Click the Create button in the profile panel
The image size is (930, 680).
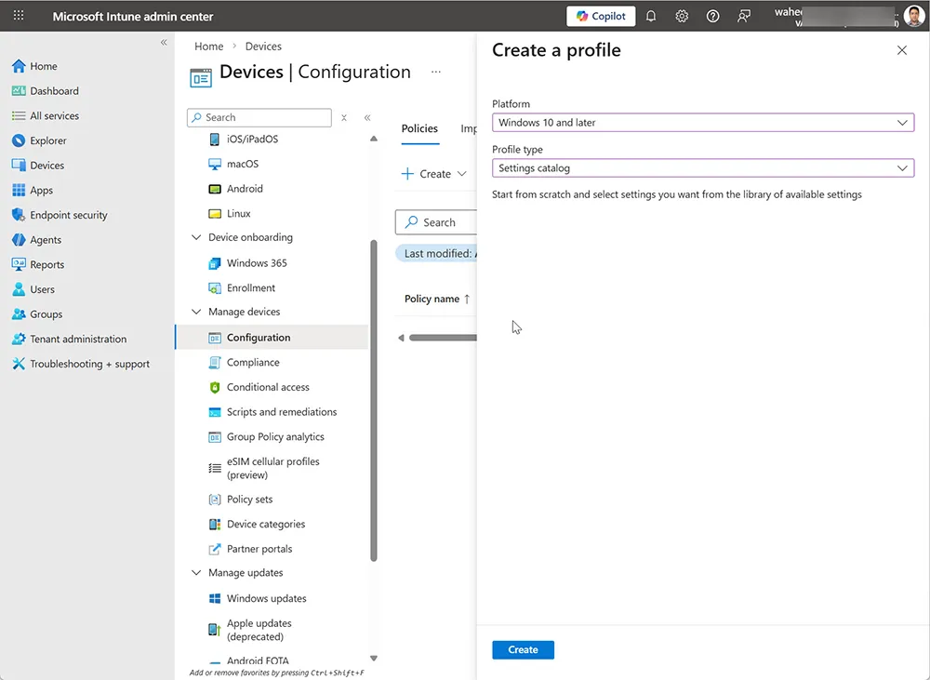coord(523,649)
